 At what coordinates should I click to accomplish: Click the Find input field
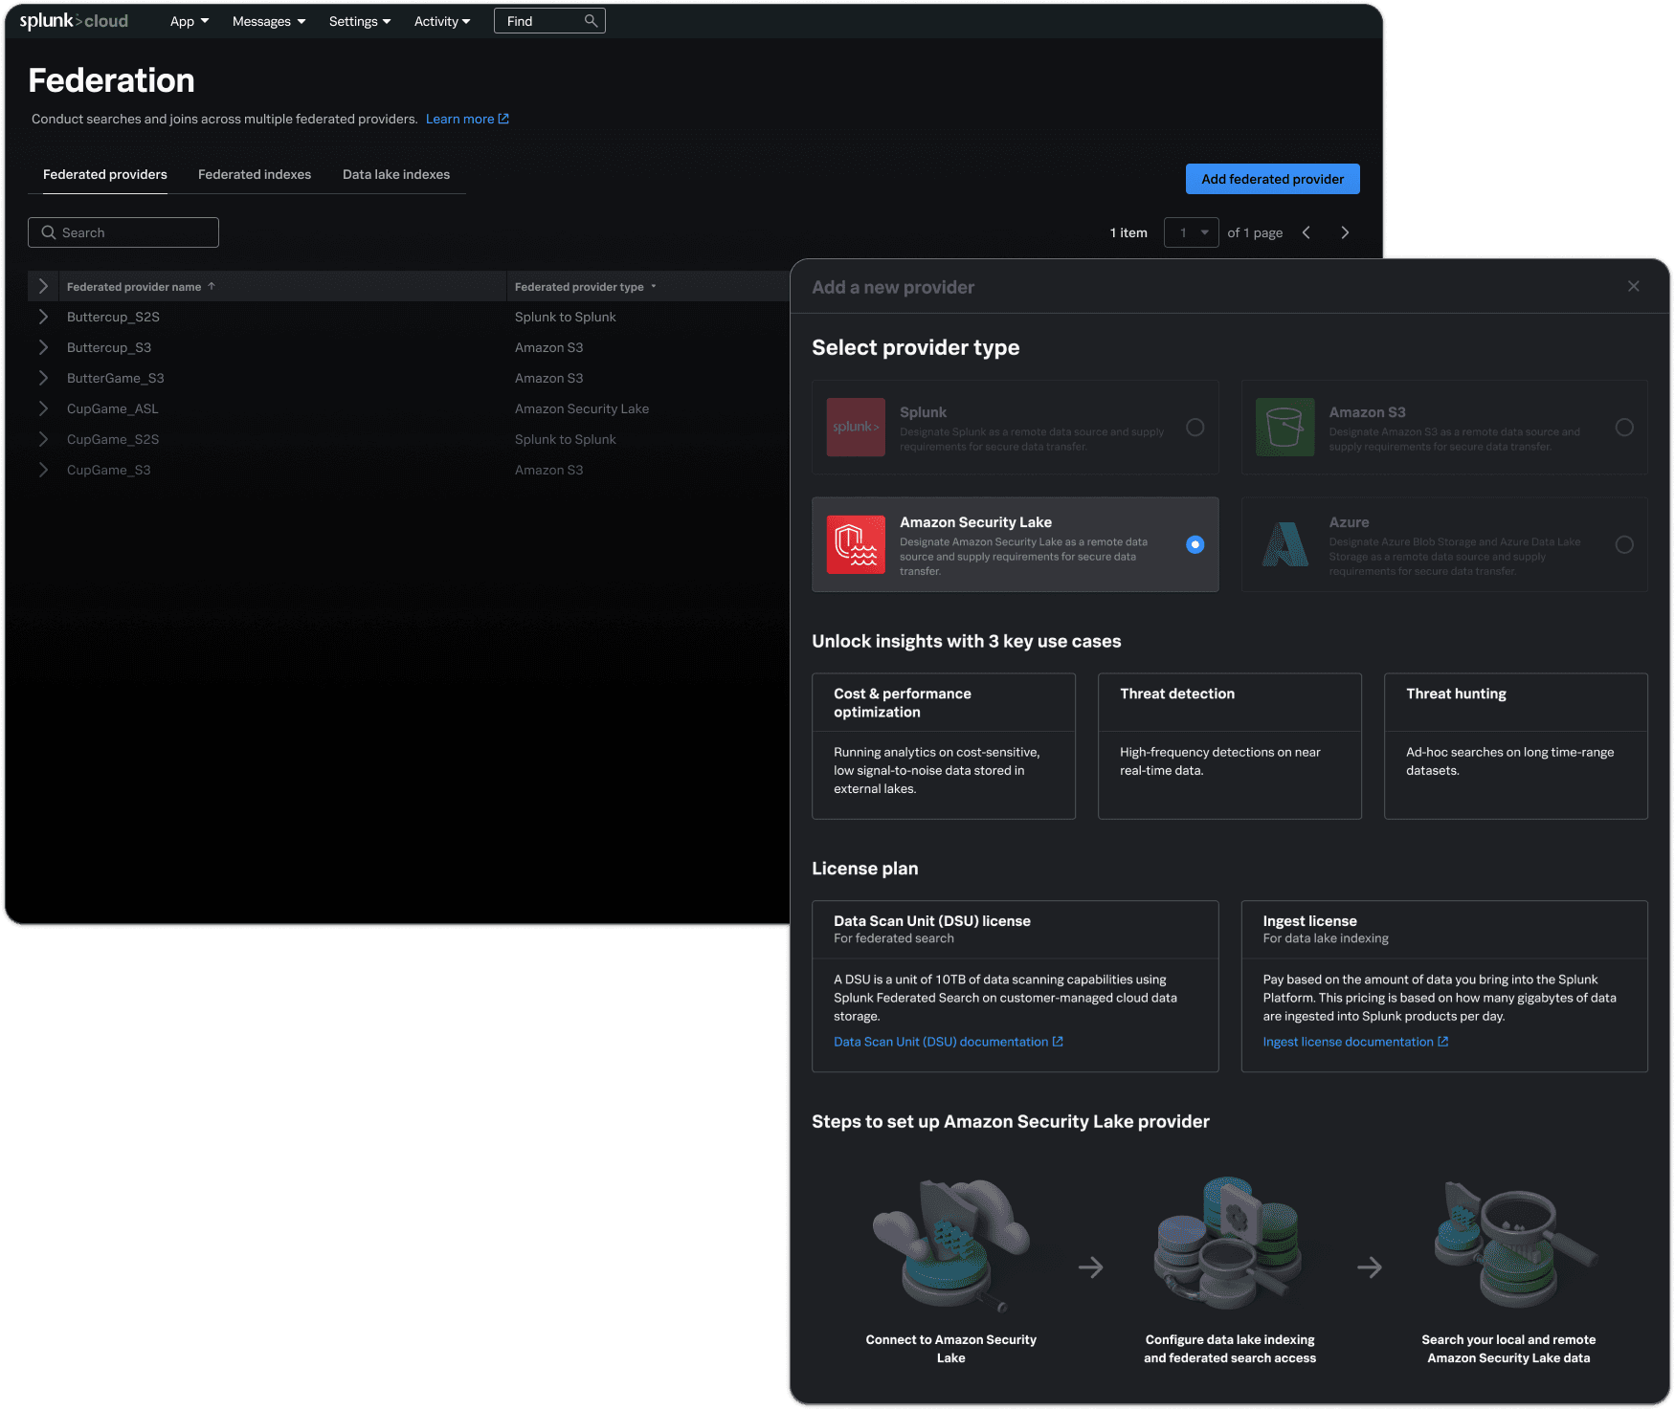click(x=549, y=21)
